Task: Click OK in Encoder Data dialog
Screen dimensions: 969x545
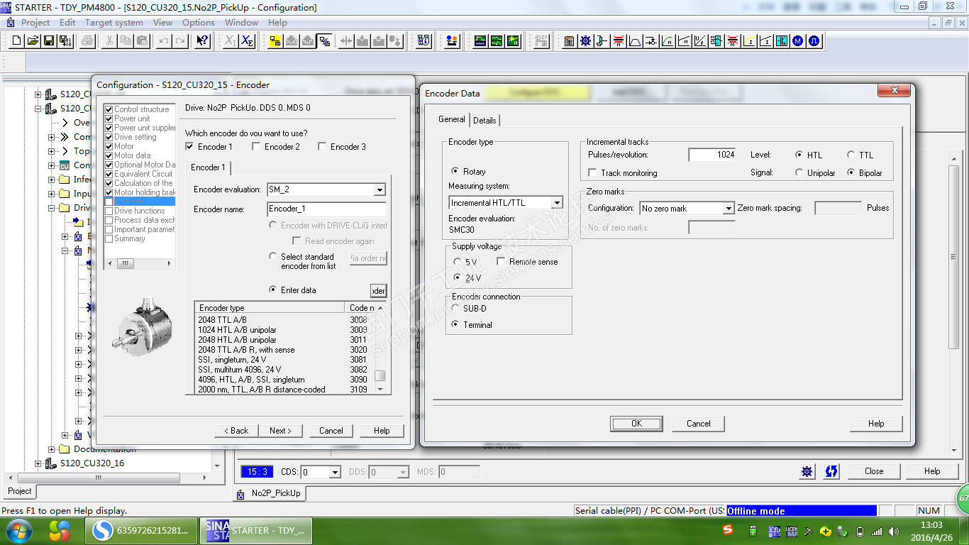Action: (x=636, y=424)
